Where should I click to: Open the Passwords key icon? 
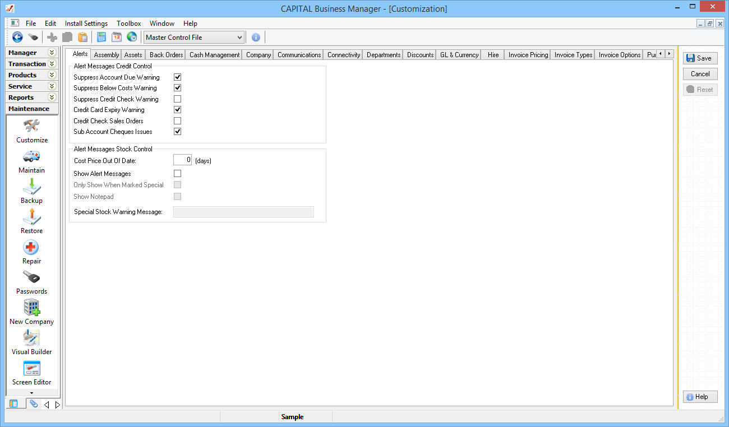point(32,282)
